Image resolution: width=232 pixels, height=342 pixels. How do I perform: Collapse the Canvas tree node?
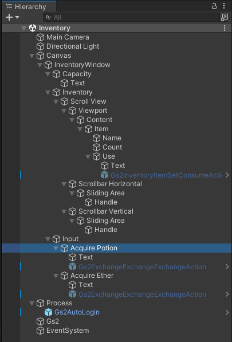(x=32, y=56)
